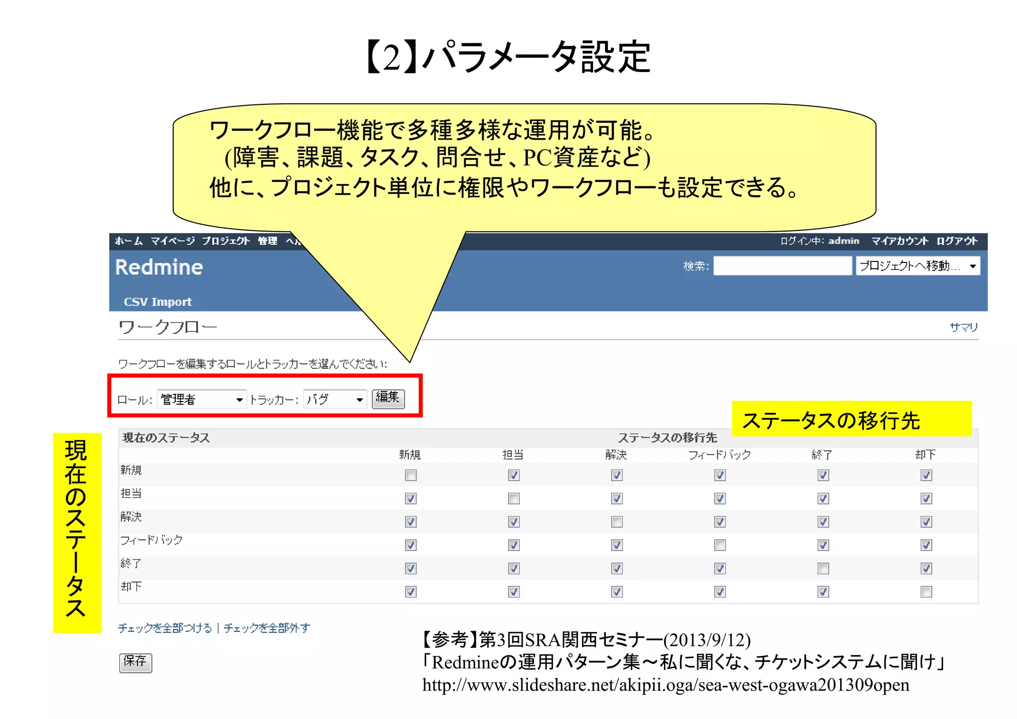The image size is (1017, 719).
Task: Uncheck 解決 to 担当 transition checkbox
Action: [x=514, y=522]
